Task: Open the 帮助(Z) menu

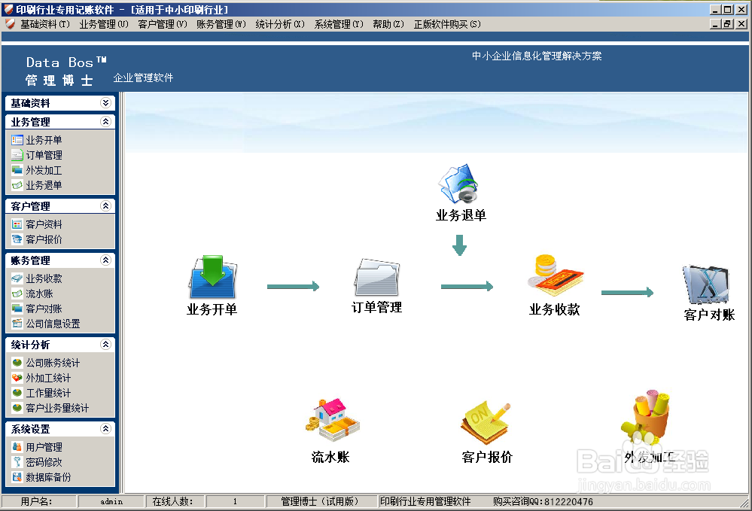Action: click(x=387, y=23)
